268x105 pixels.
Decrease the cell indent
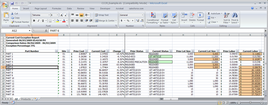(x=87, y=21)
